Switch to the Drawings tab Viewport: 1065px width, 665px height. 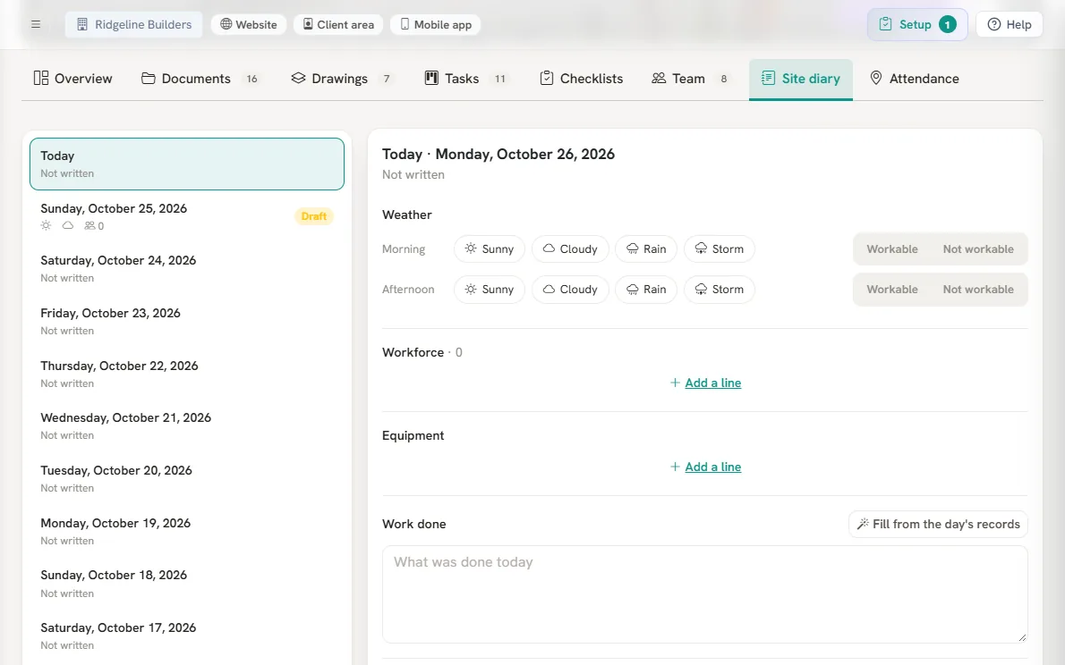tap(343, 79)
